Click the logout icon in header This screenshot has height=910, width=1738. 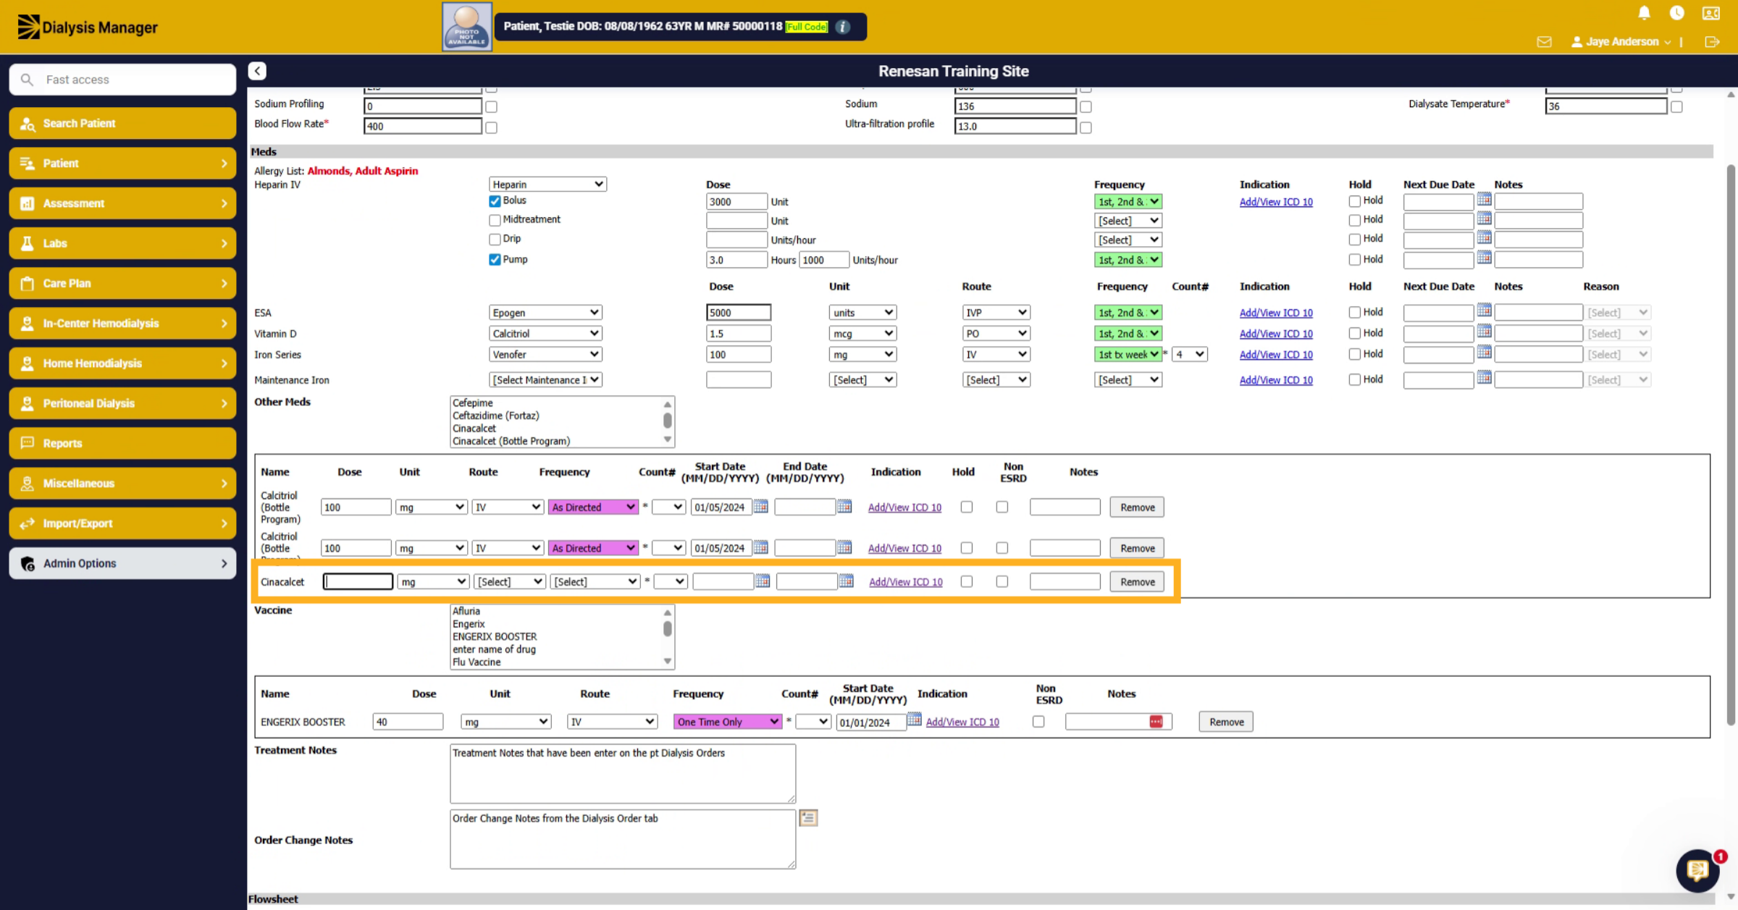pyautogui.click(x=1712, y=42)
